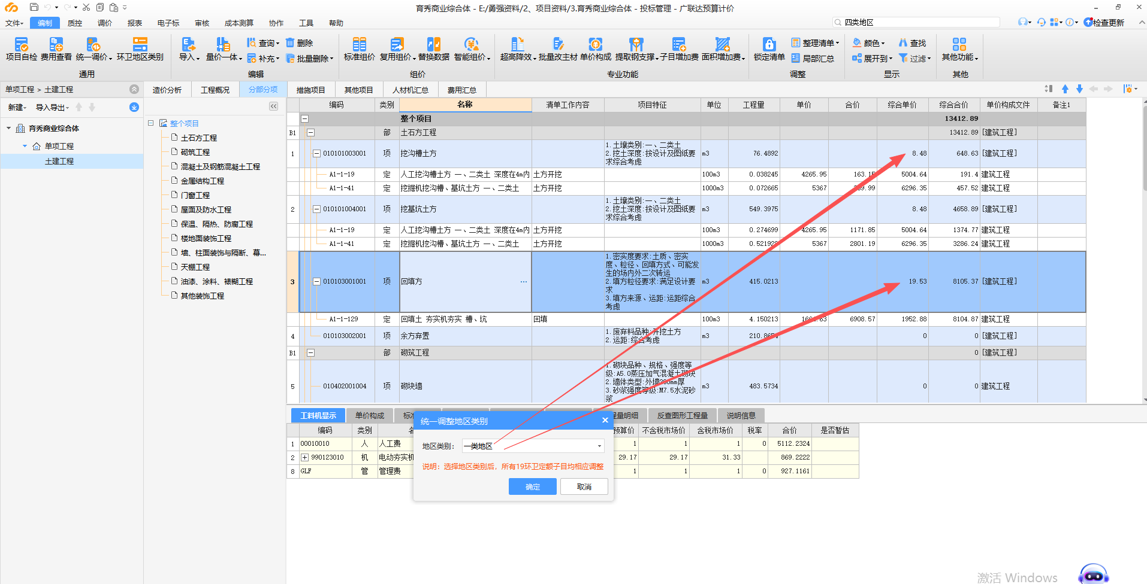Select 屋面及防水工程 tree node

click(x=206, y=209)
